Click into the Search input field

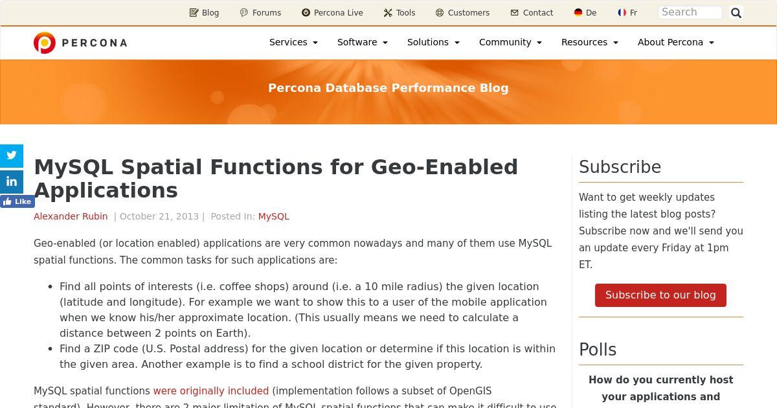(690, 12)
